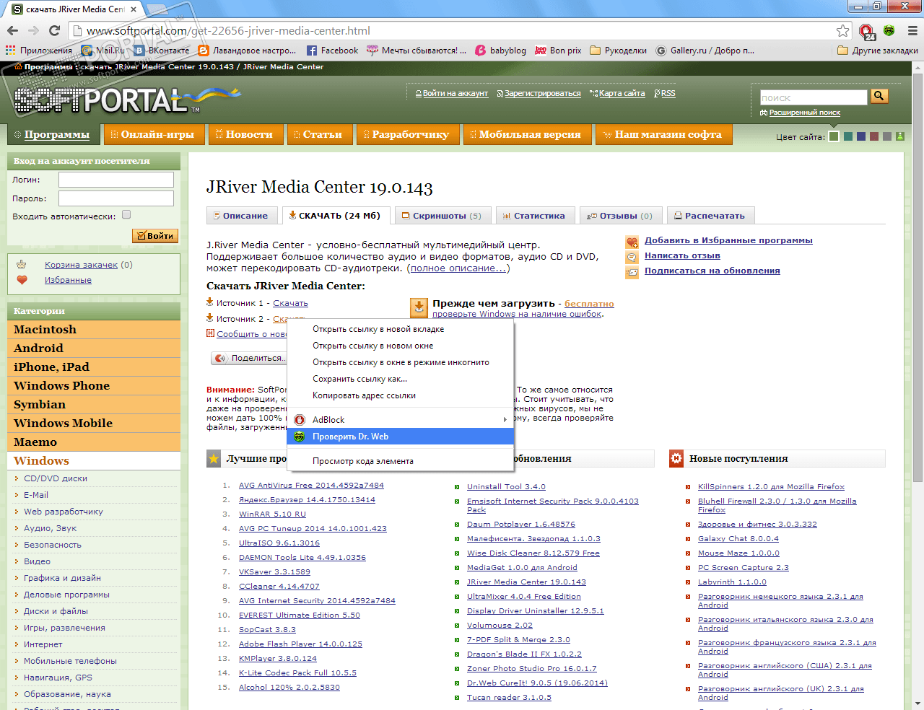Switch to the Скриншоты (5) tab
Viewport: 924px width, 710px height.
click(442, 216)
